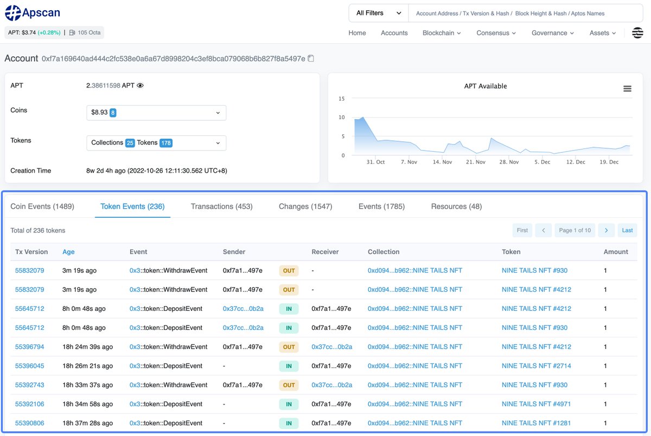Select the Token Events (236) tab
Screen dimensions: 651x436
click(132, 206)
